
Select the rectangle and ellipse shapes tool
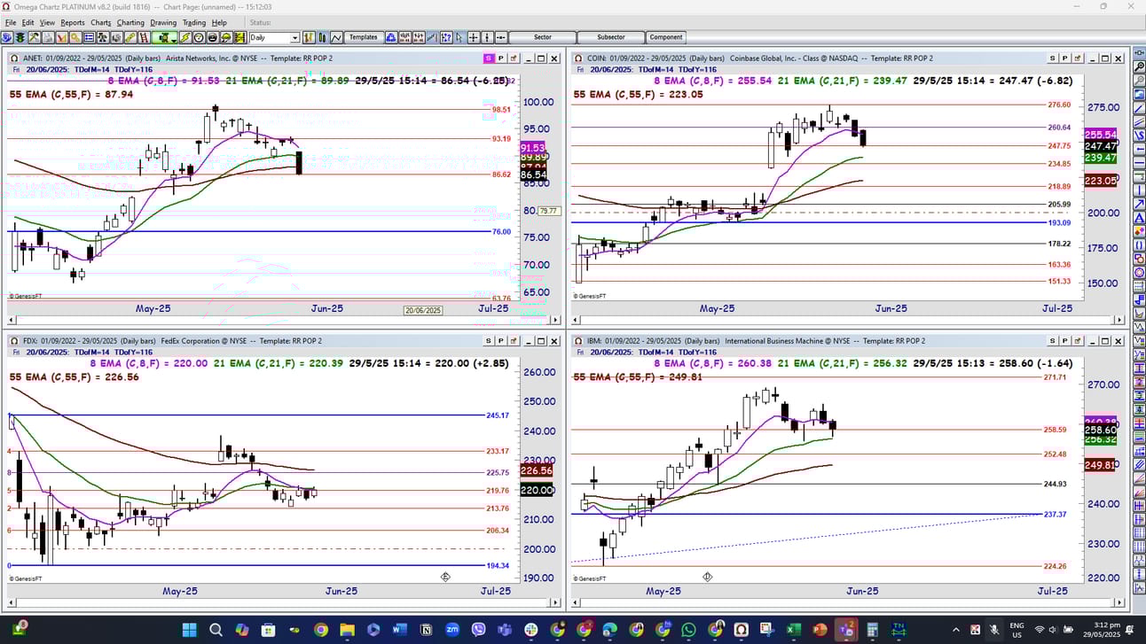pos(1139,257)
